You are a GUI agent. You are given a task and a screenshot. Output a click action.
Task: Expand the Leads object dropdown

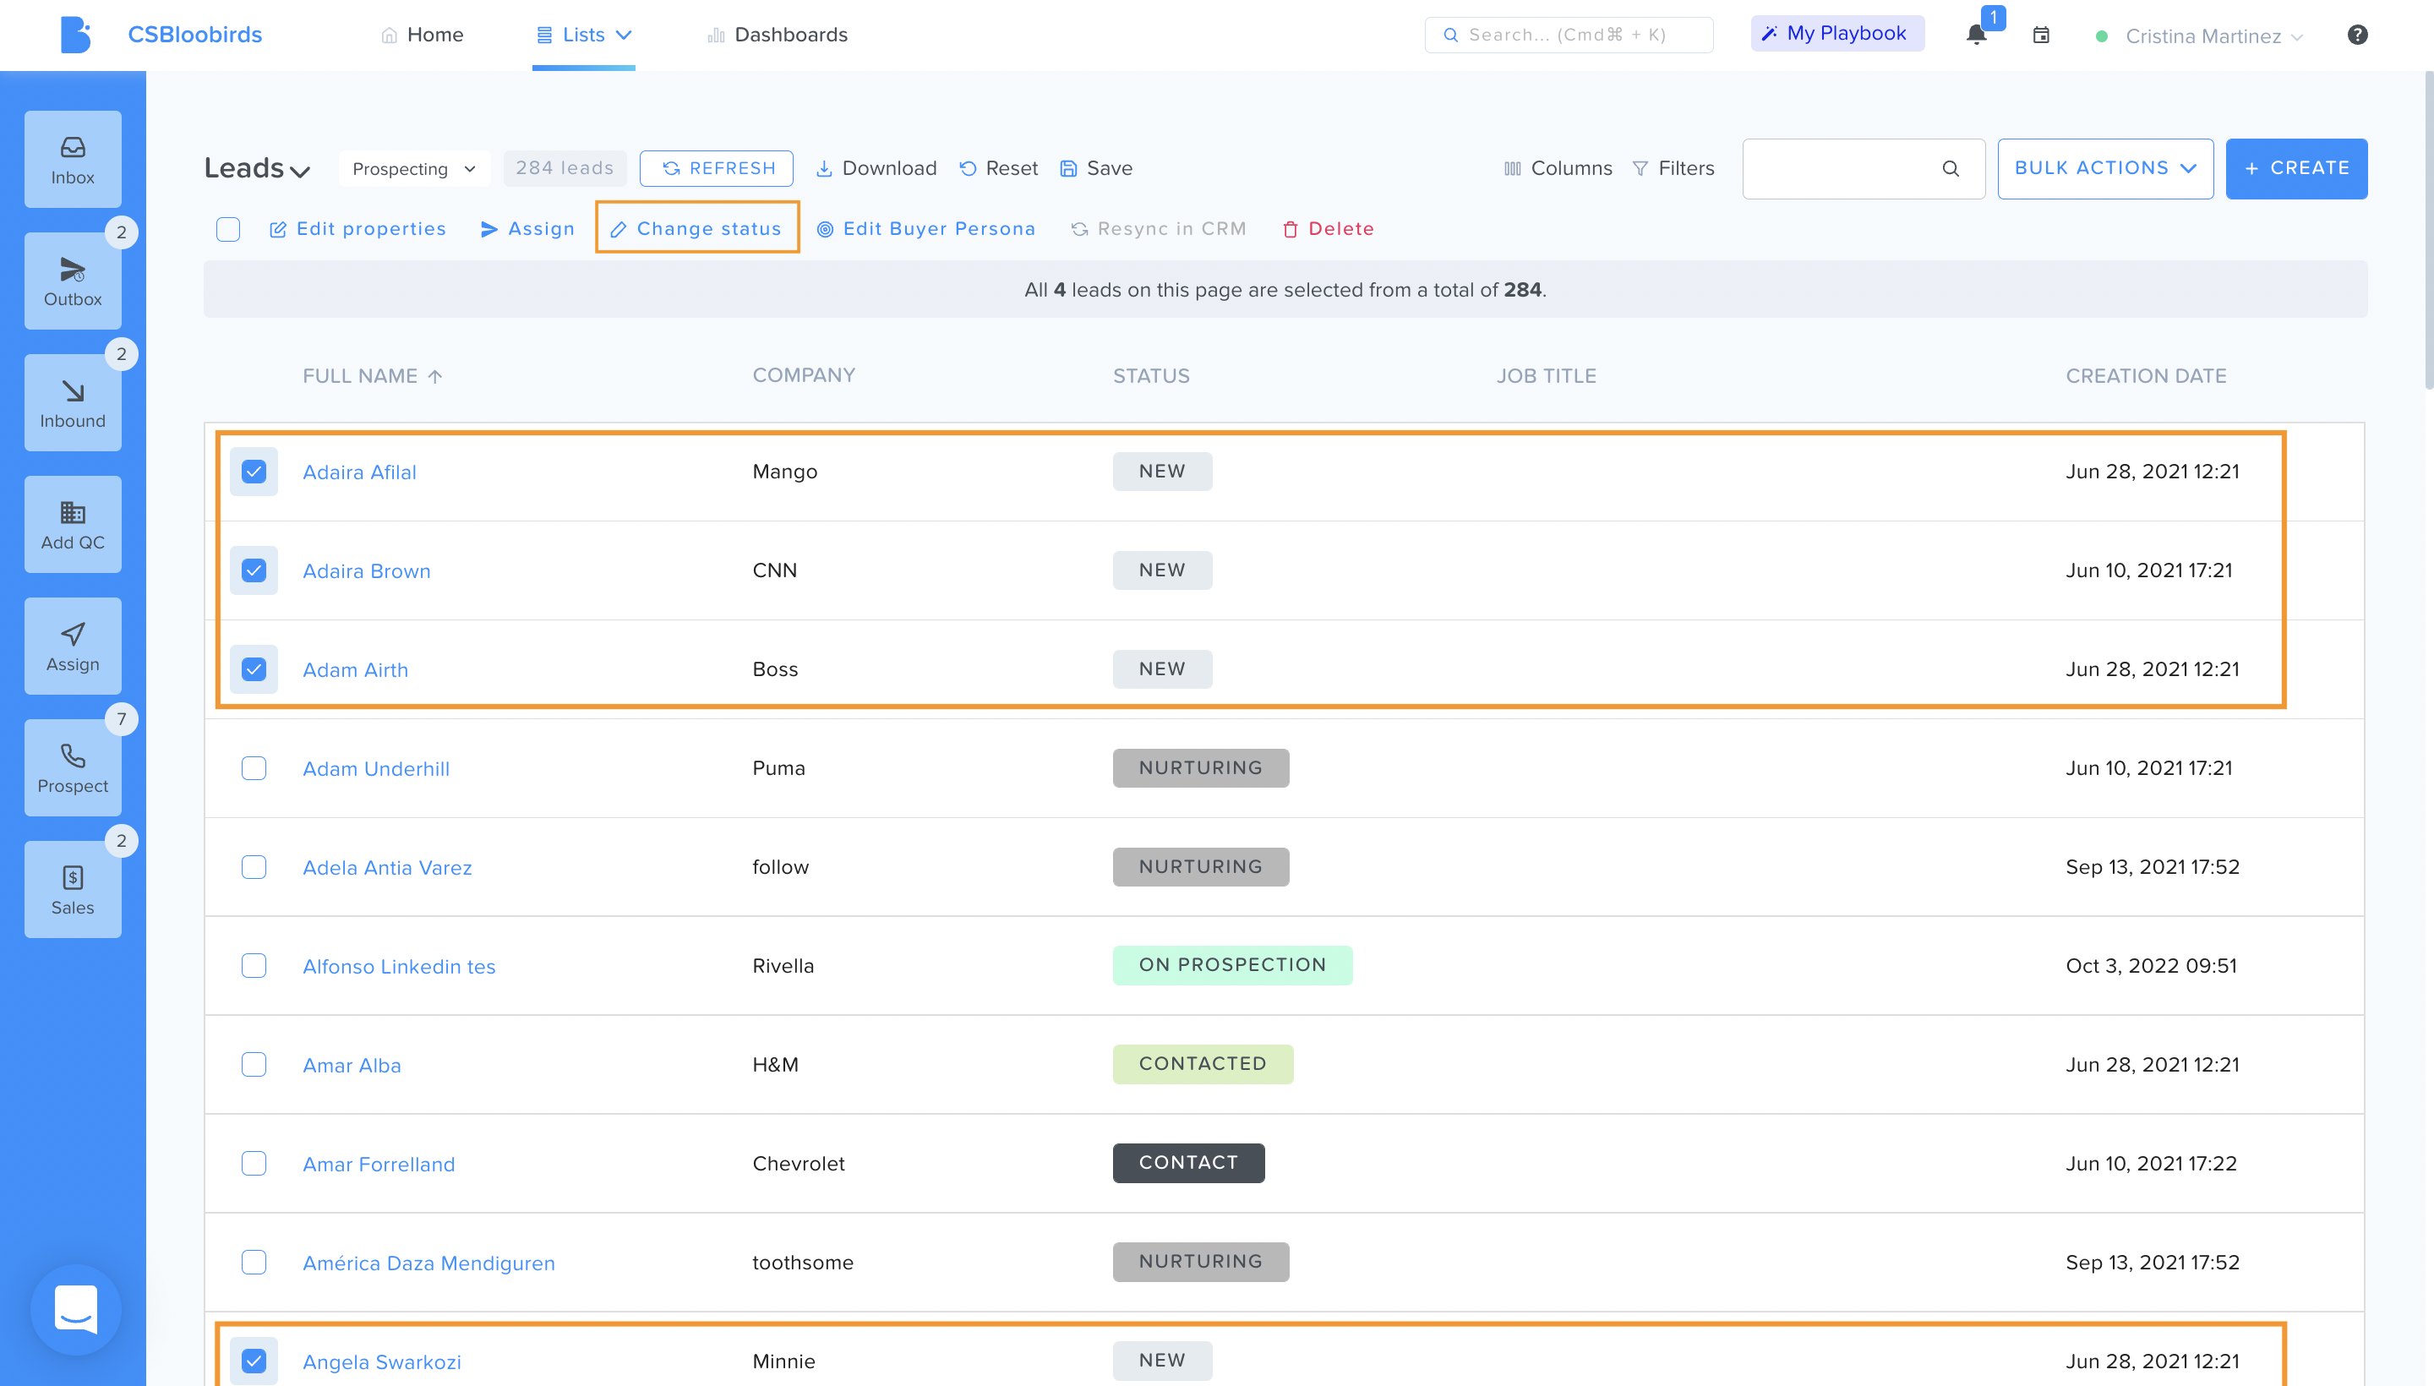click(257, 168)
